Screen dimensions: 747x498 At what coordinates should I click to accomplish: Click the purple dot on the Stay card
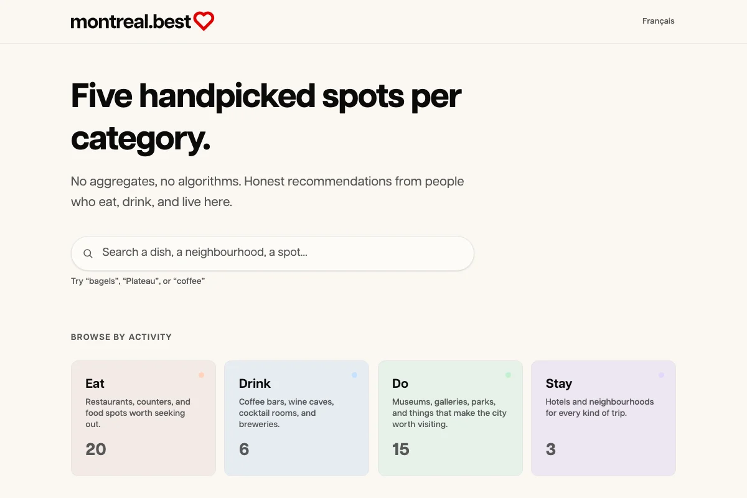(661, 375)
